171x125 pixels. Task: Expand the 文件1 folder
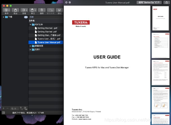pyautogui.click(x=30, y=49)
